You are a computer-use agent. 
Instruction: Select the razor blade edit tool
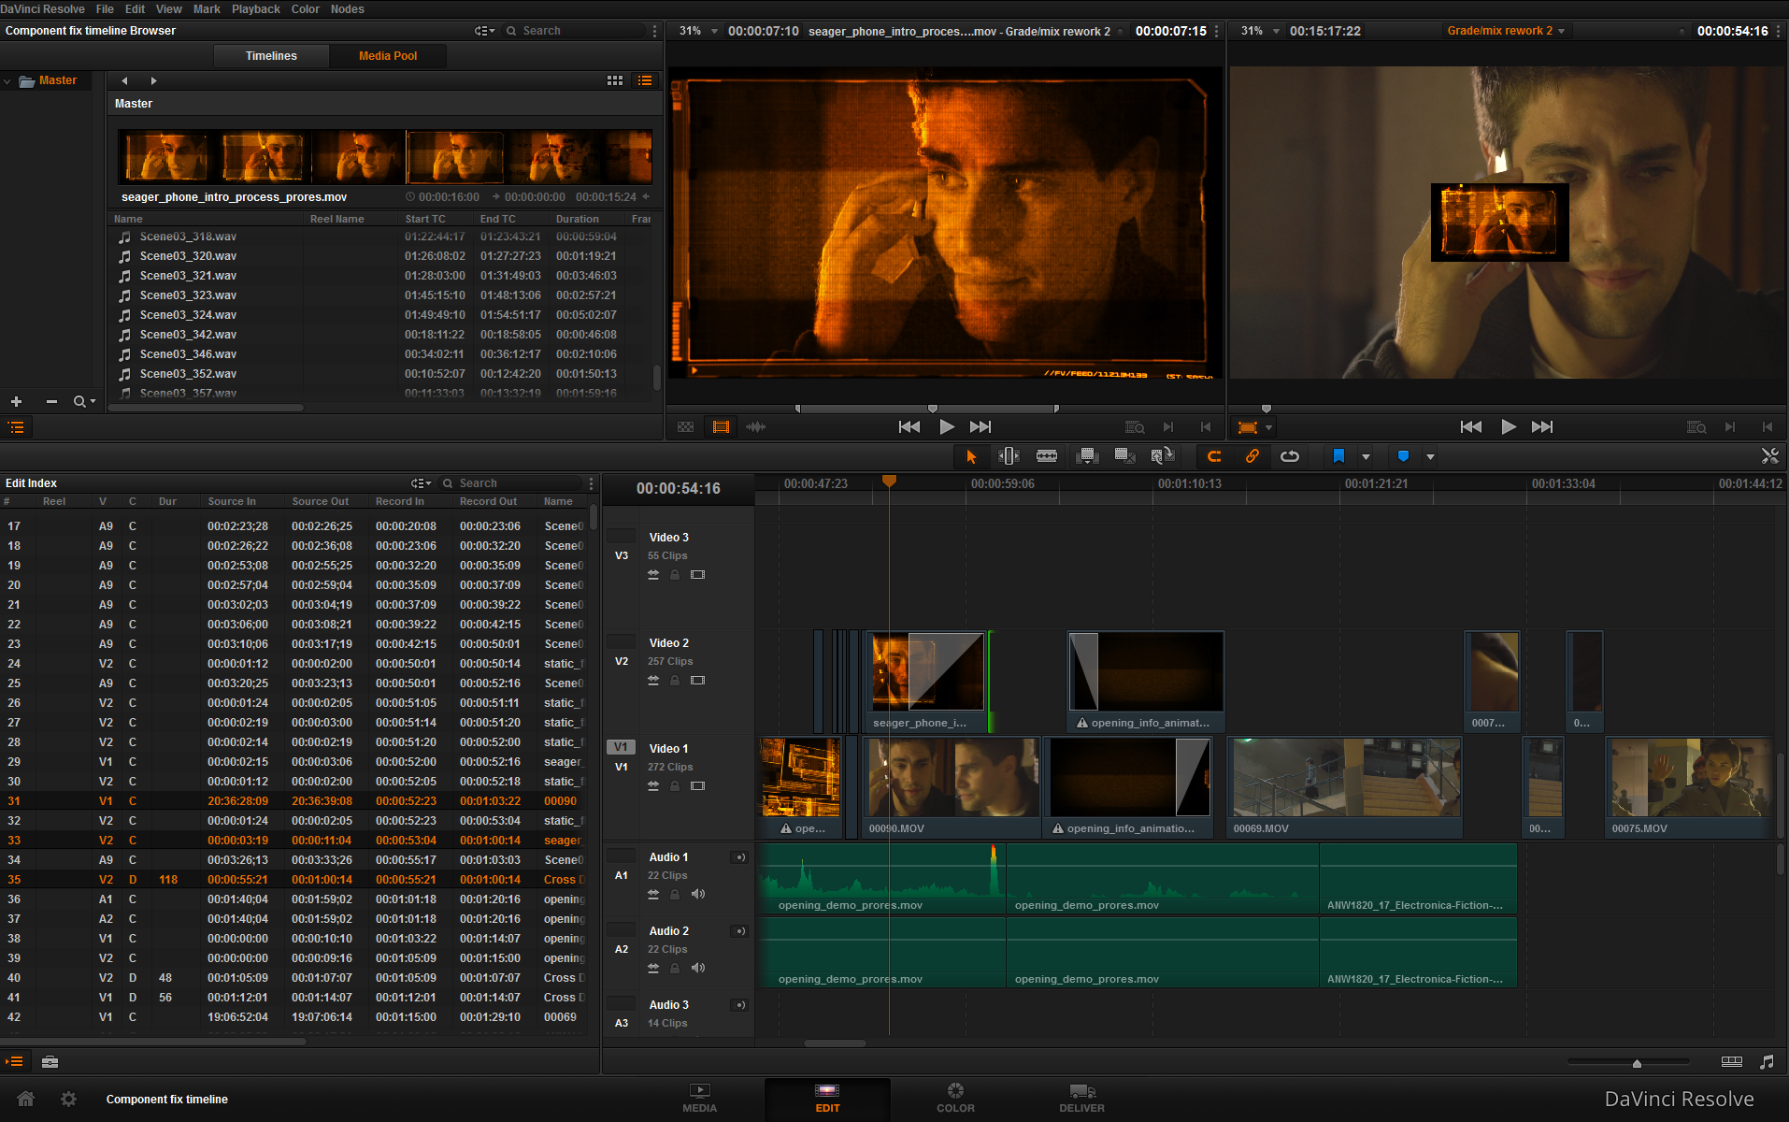tap(1047, 456)
